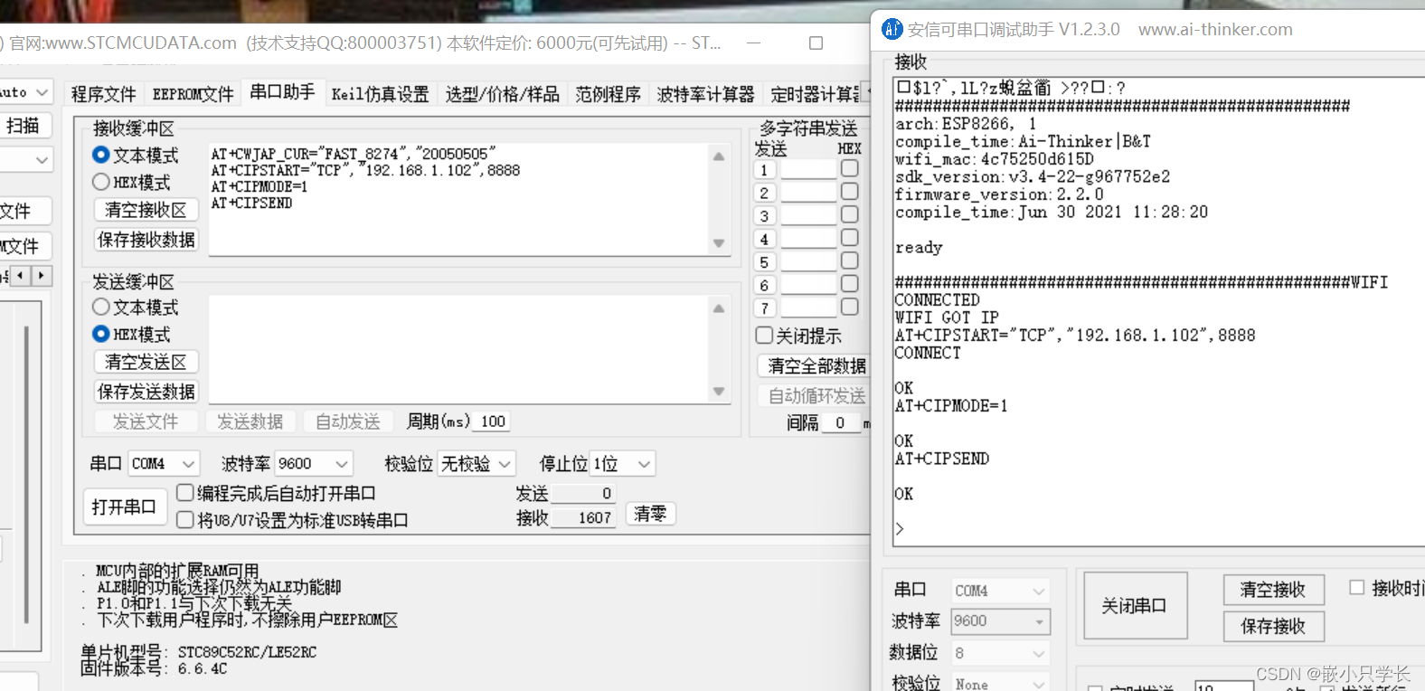Click the Ai-Thinker app logo icon
The width and height of the screenshot is (1425, 691).
point(892,29)
